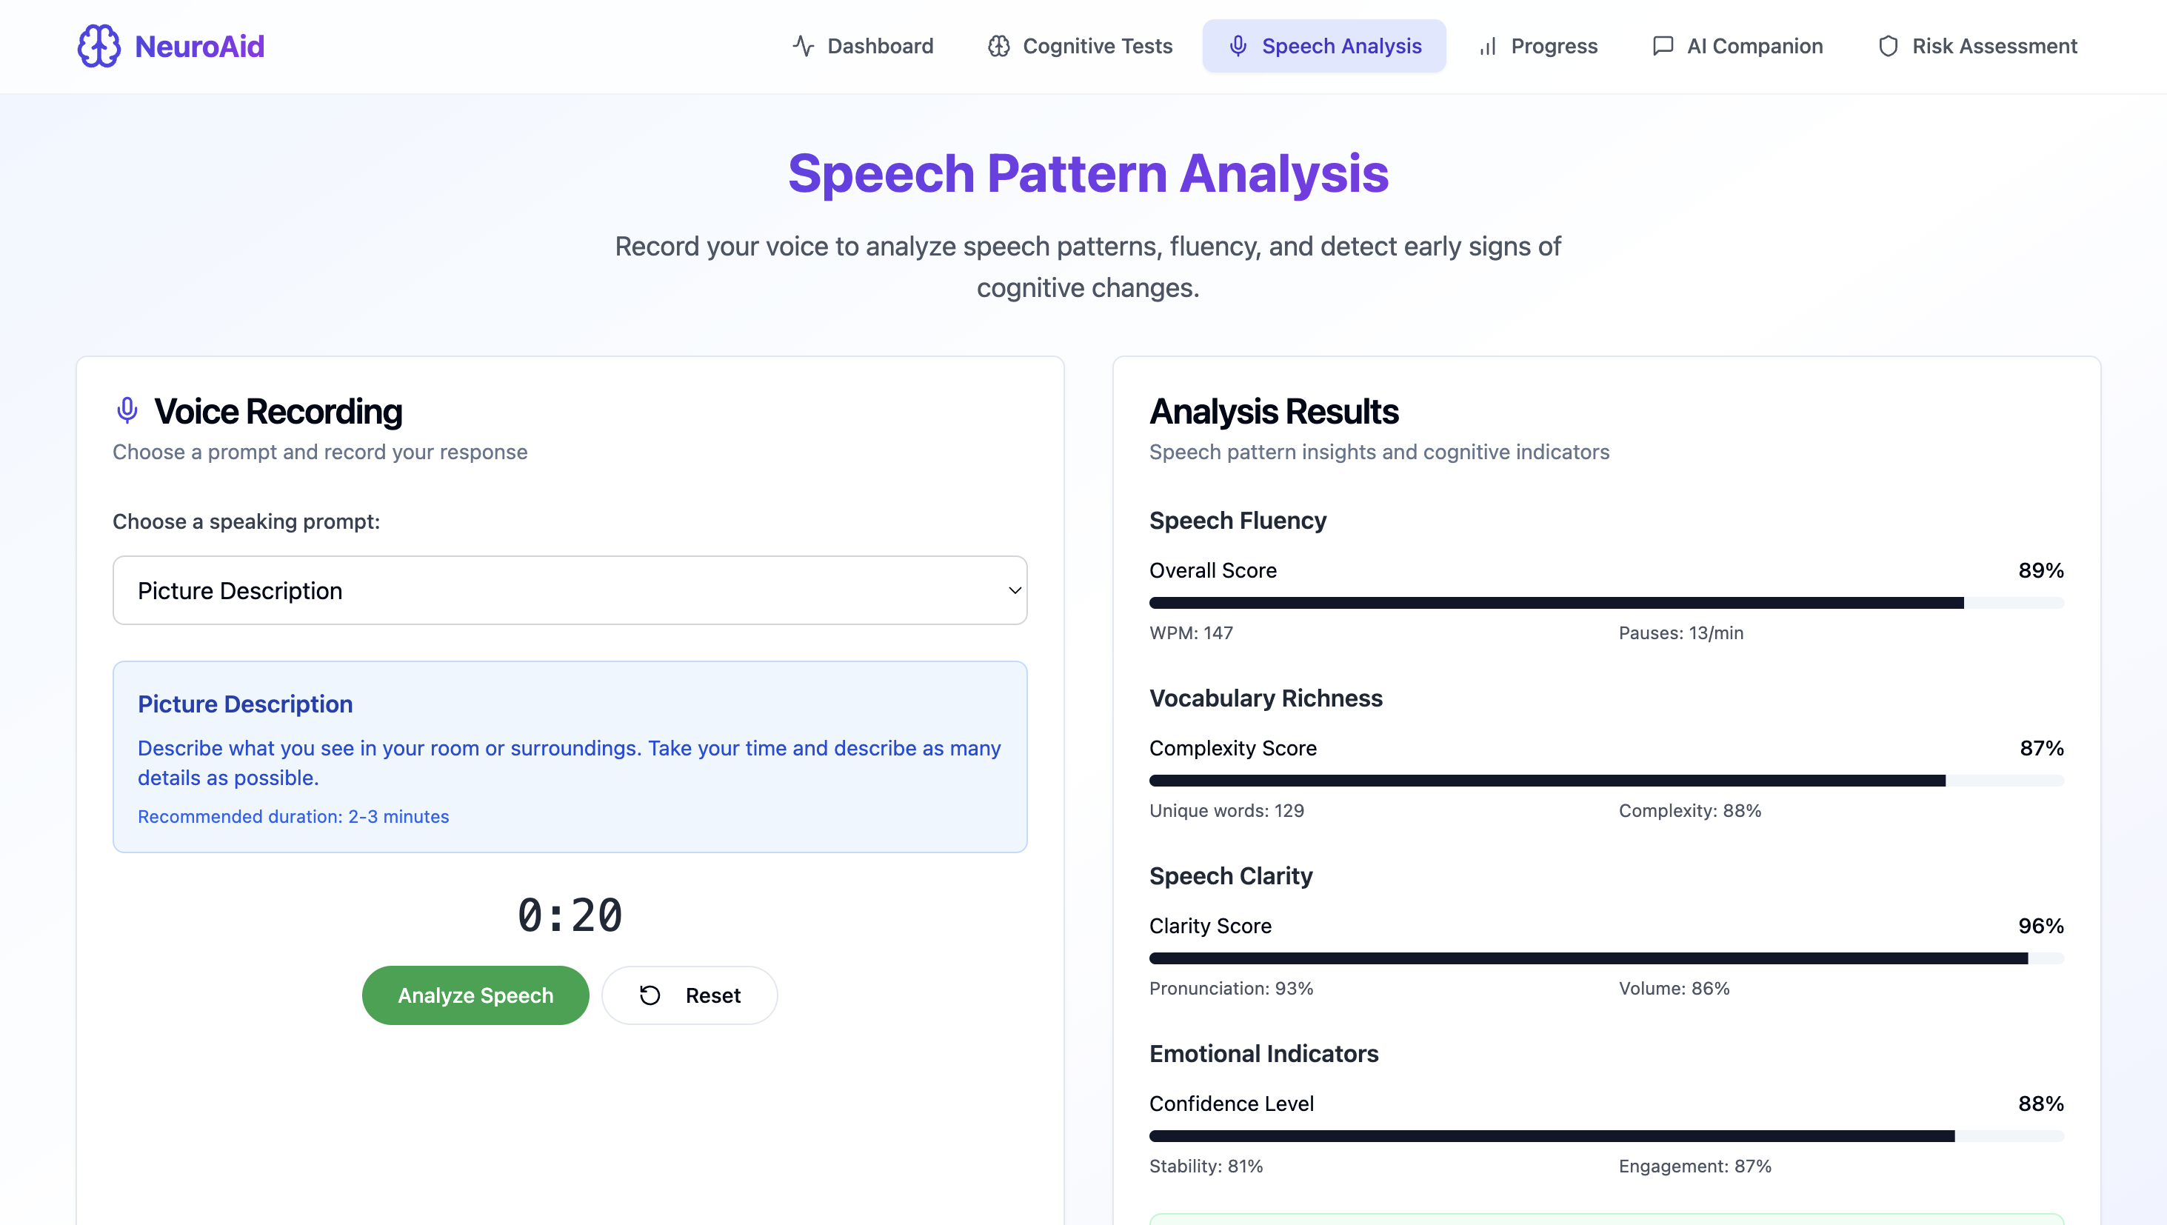Screen dimensions: 2167x1225
Task: Click the chevron arrow in prompt selector
Action: (1015, 590)
